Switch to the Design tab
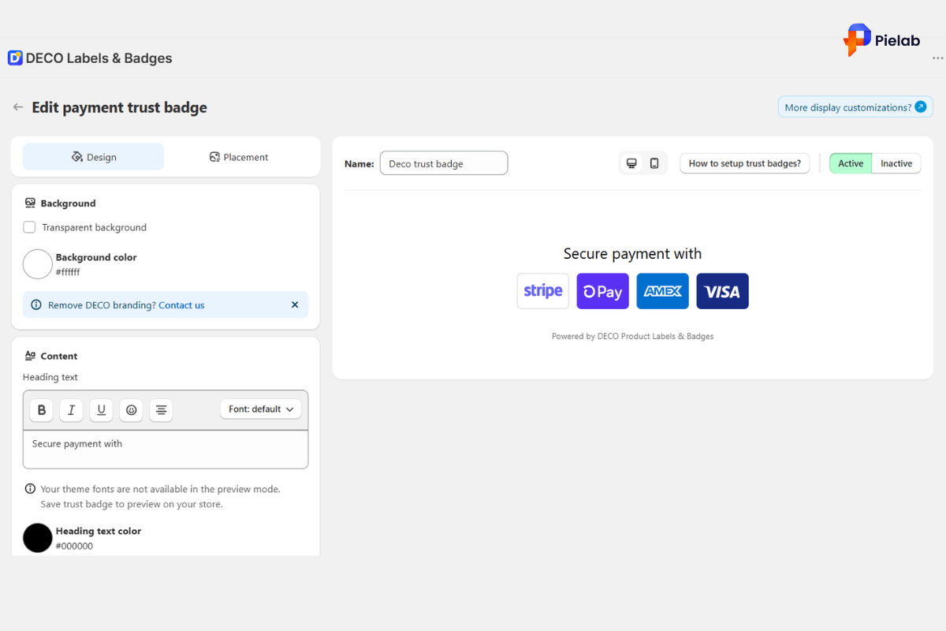This screenshot has width=946, height=631. click(x=93, y=157)
